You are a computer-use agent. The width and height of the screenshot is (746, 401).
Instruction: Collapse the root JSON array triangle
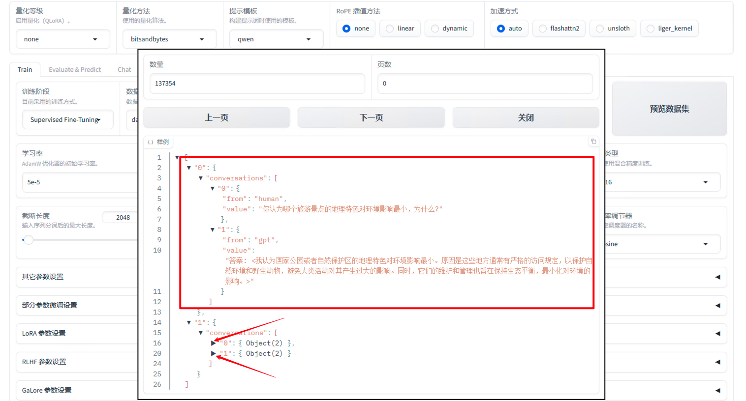177,157
